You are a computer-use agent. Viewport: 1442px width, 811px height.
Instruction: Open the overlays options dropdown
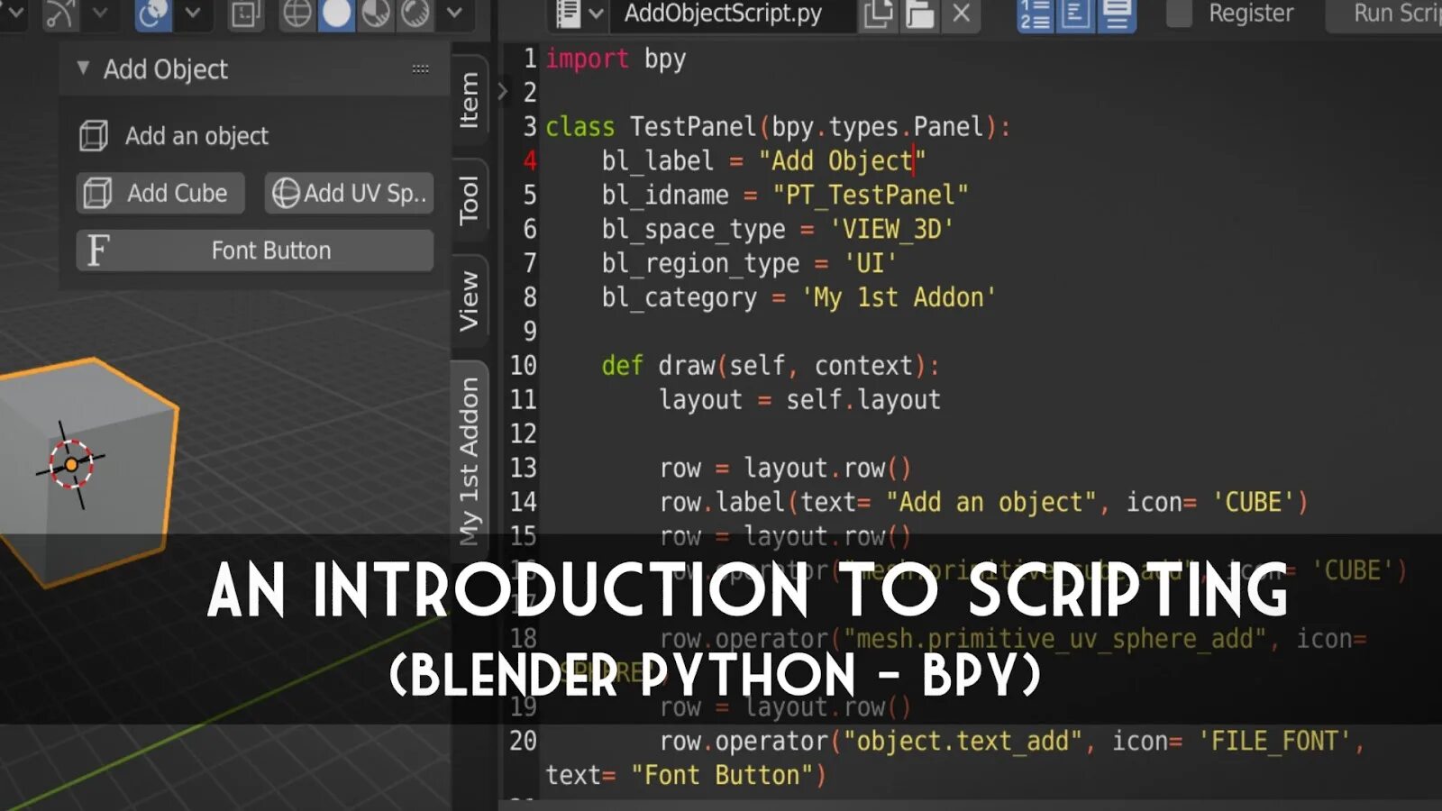[193, 14]
